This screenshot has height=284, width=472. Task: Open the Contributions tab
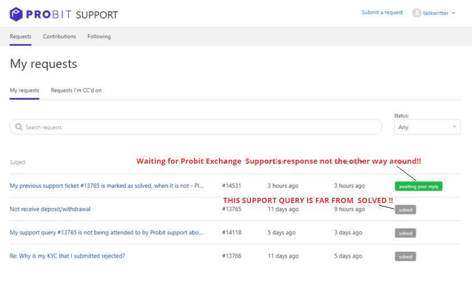click(59, 36)
